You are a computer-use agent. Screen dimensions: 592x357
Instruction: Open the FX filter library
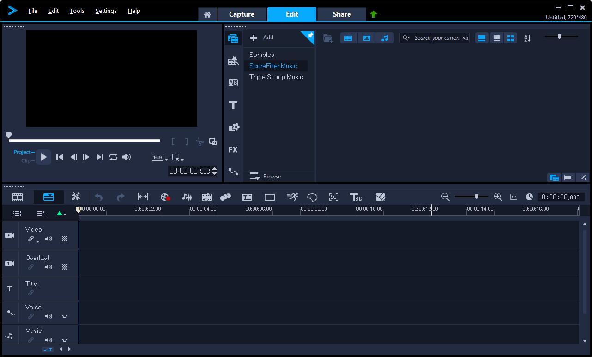(x=233, y=150)
